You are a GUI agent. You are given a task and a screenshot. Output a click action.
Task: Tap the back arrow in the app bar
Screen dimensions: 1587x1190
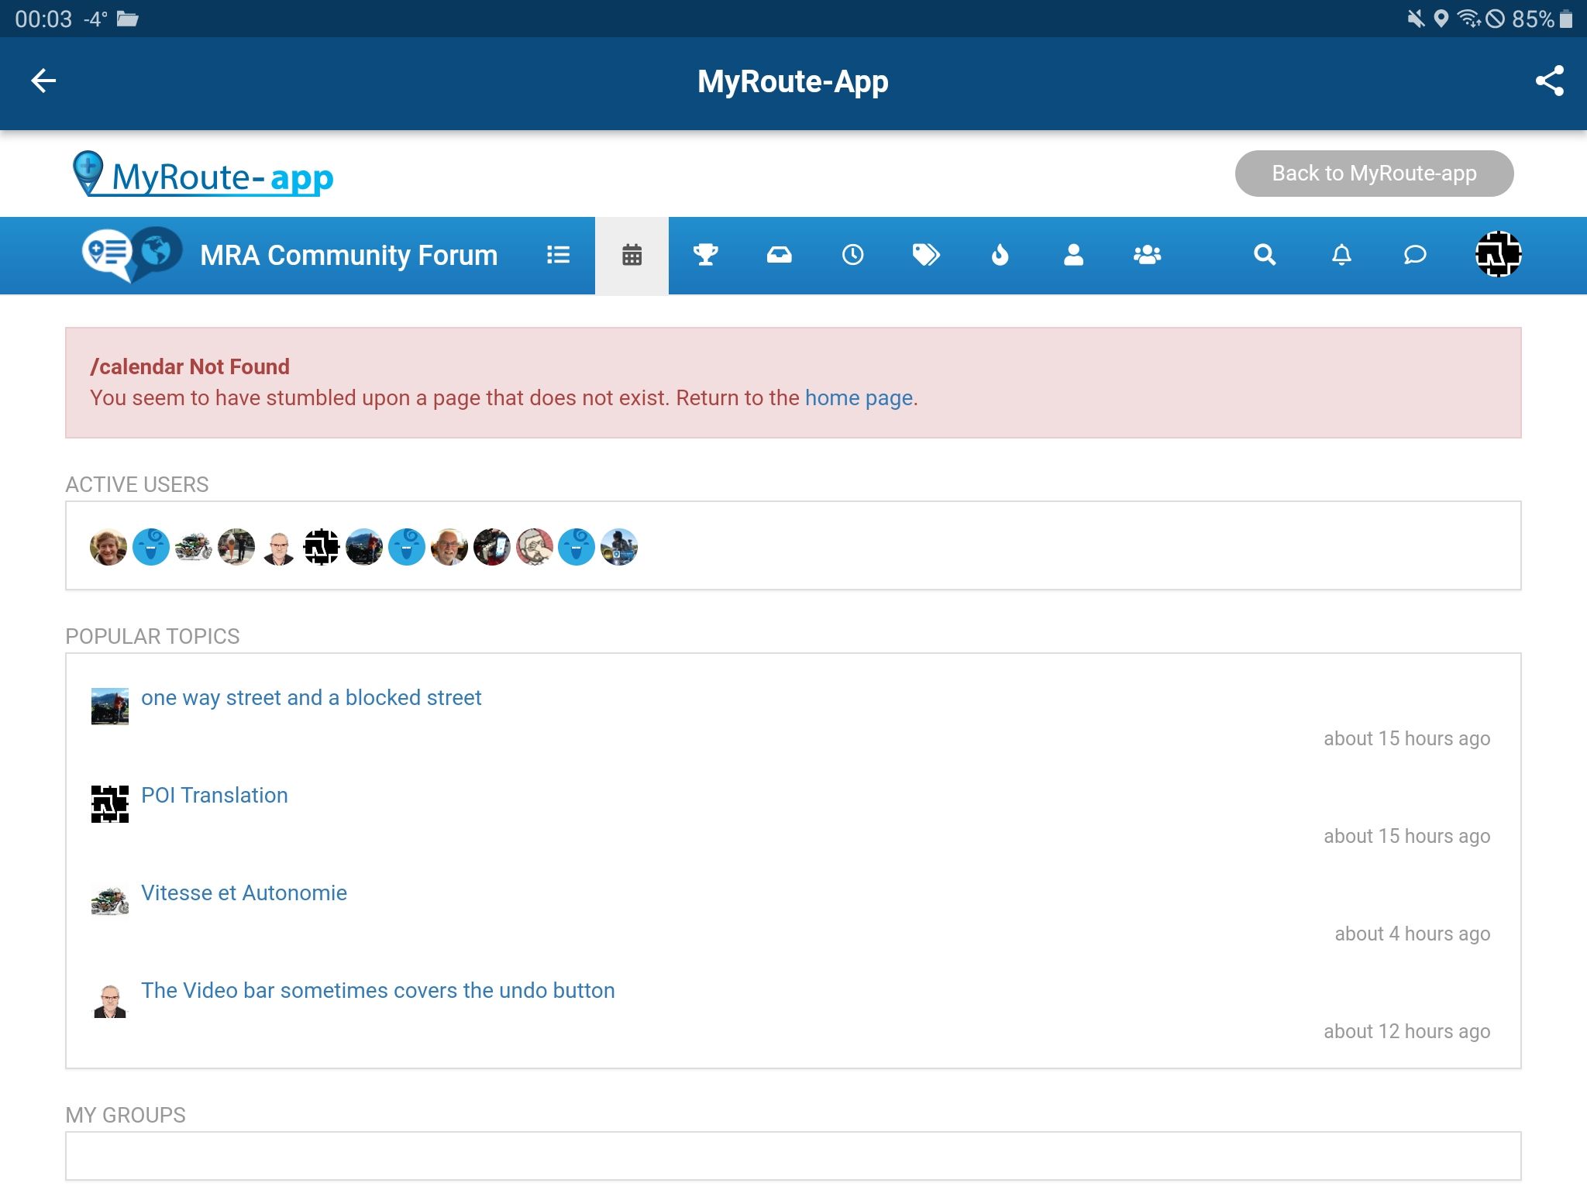point(43,81)
